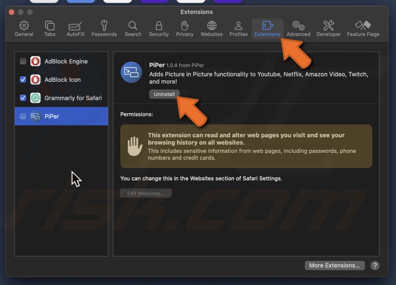Click the Grammarly green icon

coord(36,98)
